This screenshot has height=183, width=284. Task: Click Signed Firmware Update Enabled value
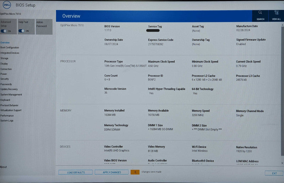click(x=241, y=44)
